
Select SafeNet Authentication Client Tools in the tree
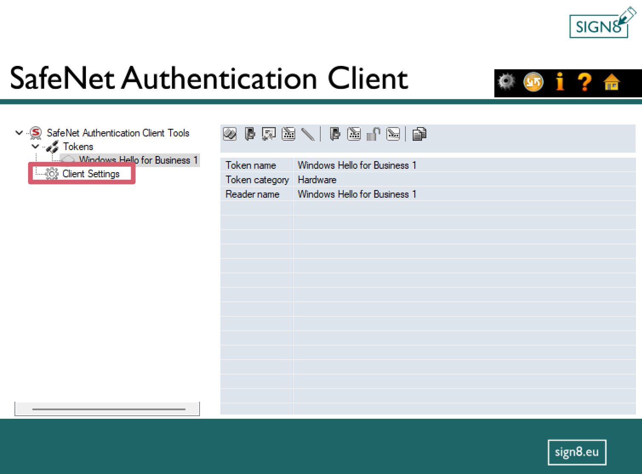118,133
